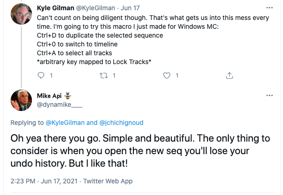Image resolution: width=283 pixels, height=195 pixels.
Task: Click the bee emoji next to Mike Api
Action: click(68, 96)
